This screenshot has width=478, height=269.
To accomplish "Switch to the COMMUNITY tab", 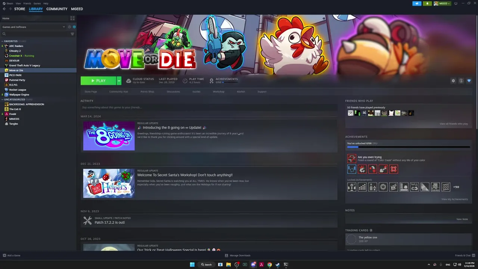I will click(x=57, y=9).
